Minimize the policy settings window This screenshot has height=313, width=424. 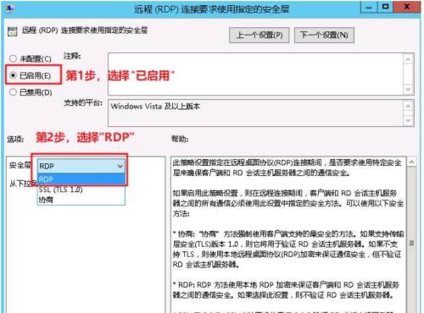coord(369,7)
